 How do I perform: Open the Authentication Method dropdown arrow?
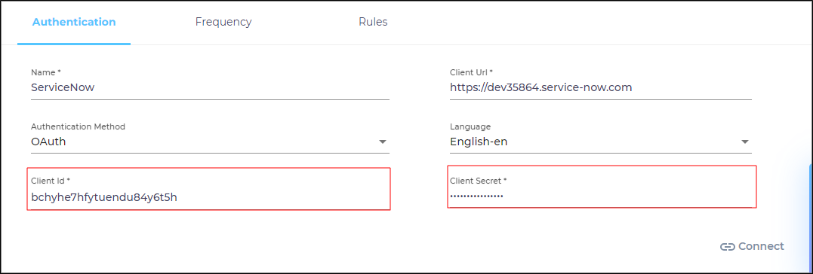[x=383, y=142]
